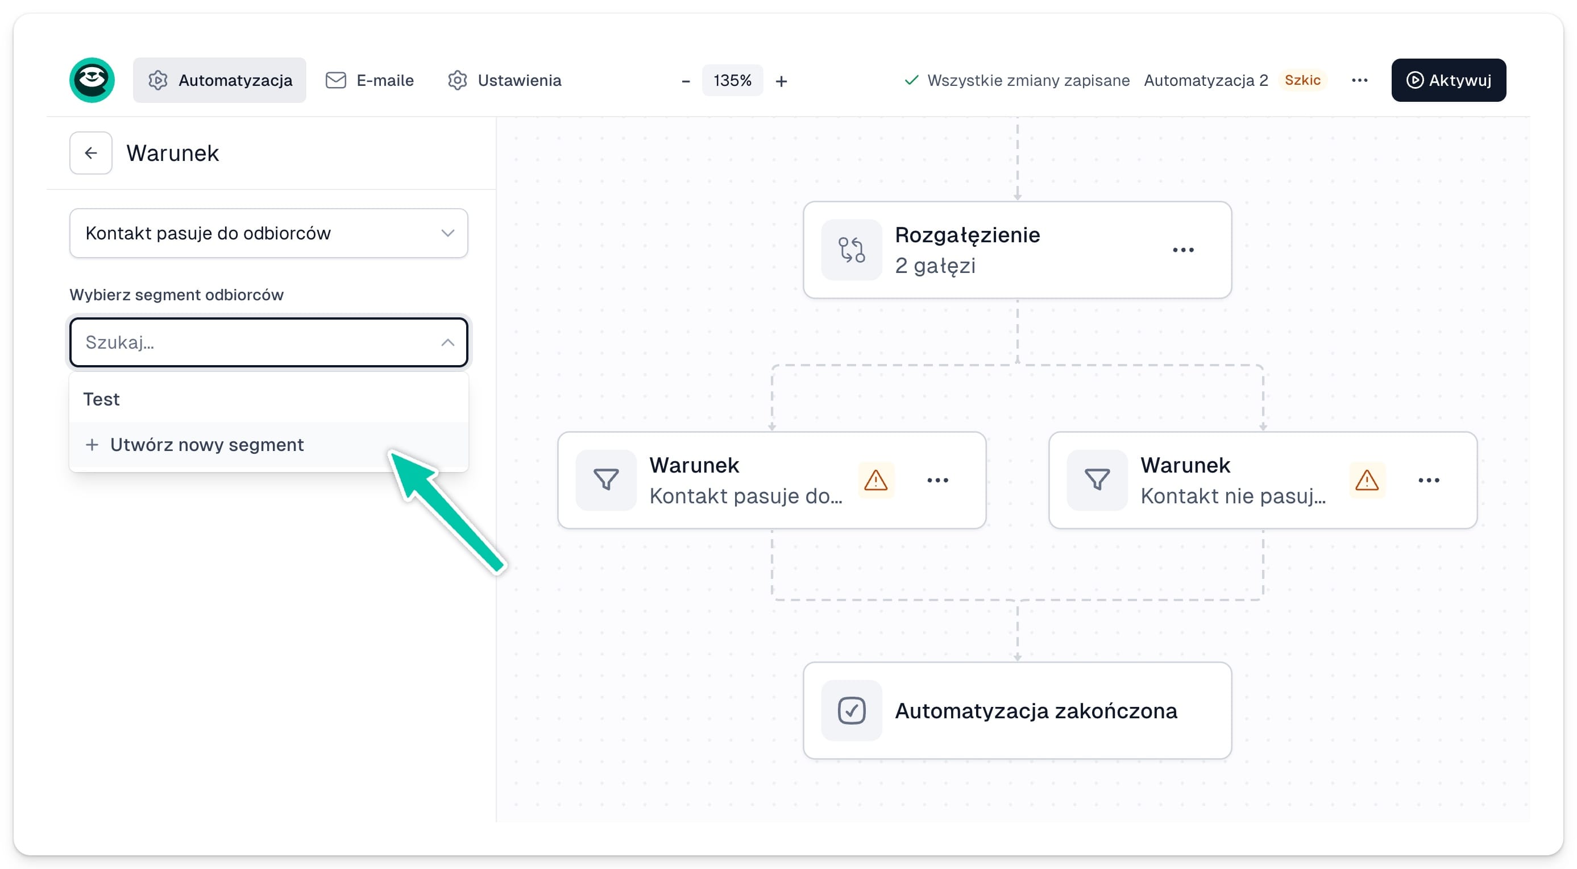Select the Rozgałęzienie node
The height and width of the screenshot is (869, 1577).
click(1017, 250)
